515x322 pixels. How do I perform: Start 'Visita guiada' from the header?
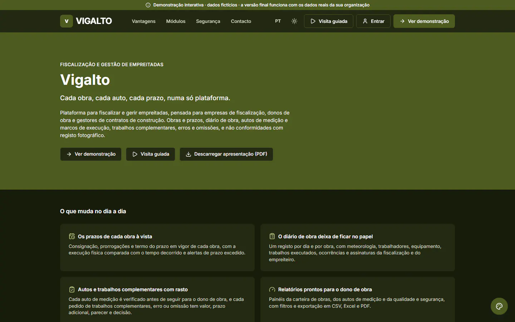329,21
